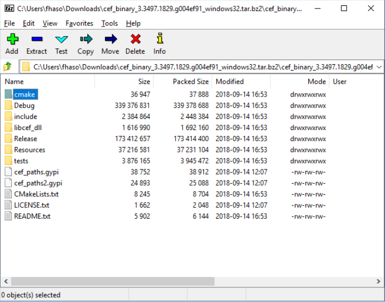Open the File menu
This screenshot has height=302, width=385.
tap(10, 23)
